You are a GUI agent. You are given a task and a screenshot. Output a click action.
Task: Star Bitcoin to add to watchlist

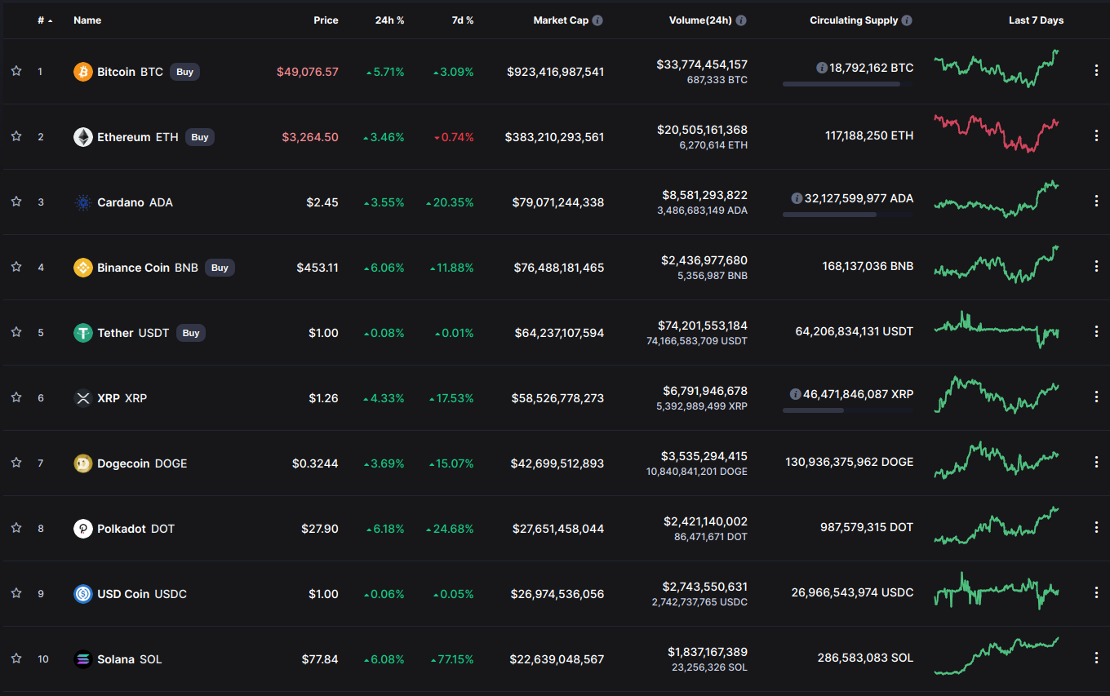pyautogui.click(x=16, y=72)
